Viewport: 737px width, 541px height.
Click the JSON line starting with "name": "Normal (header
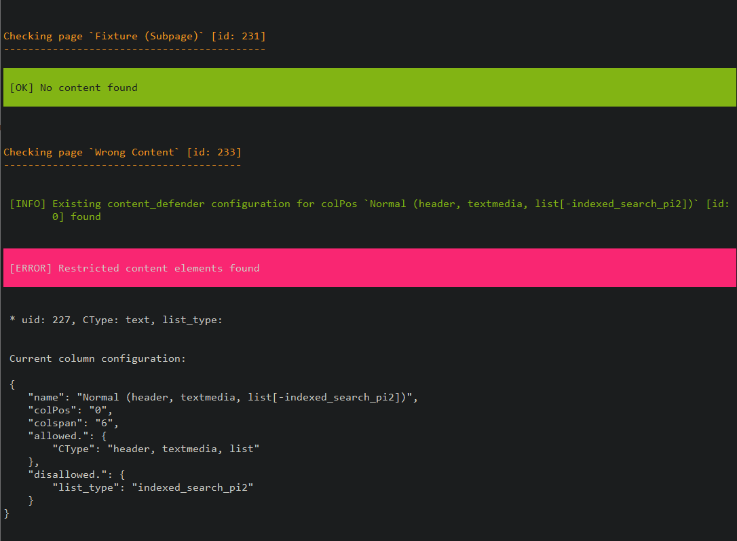(223, 398)
